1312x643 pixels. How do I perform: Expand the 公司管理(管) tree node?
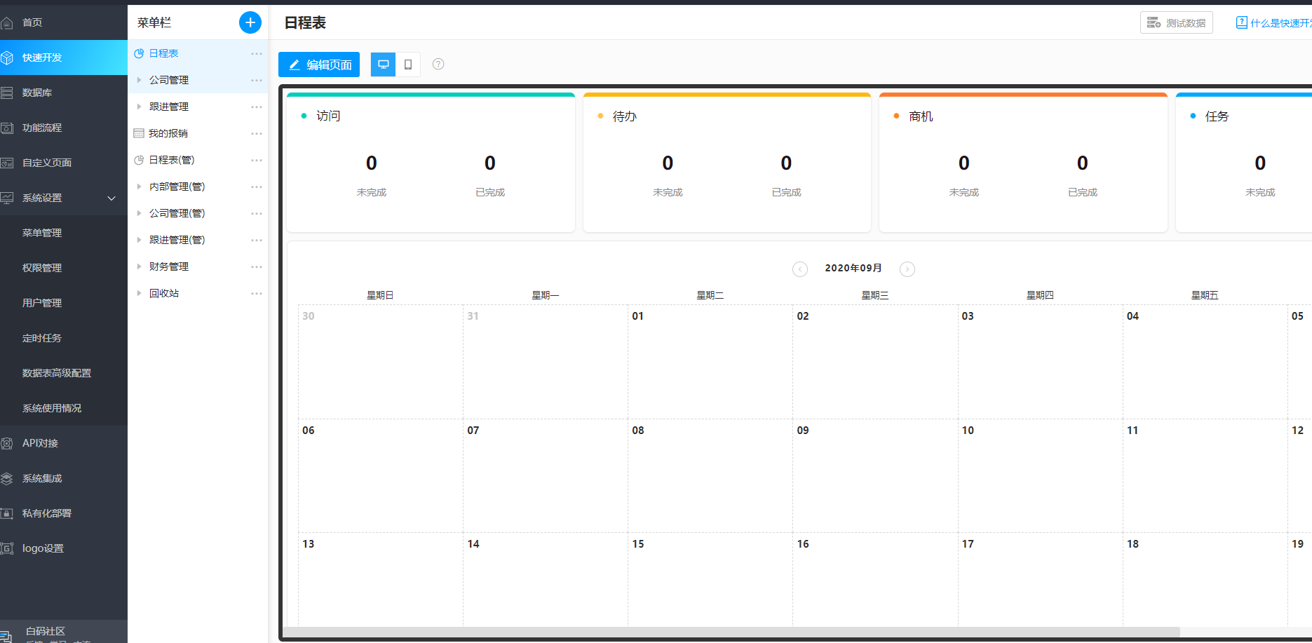click(139, 213)
